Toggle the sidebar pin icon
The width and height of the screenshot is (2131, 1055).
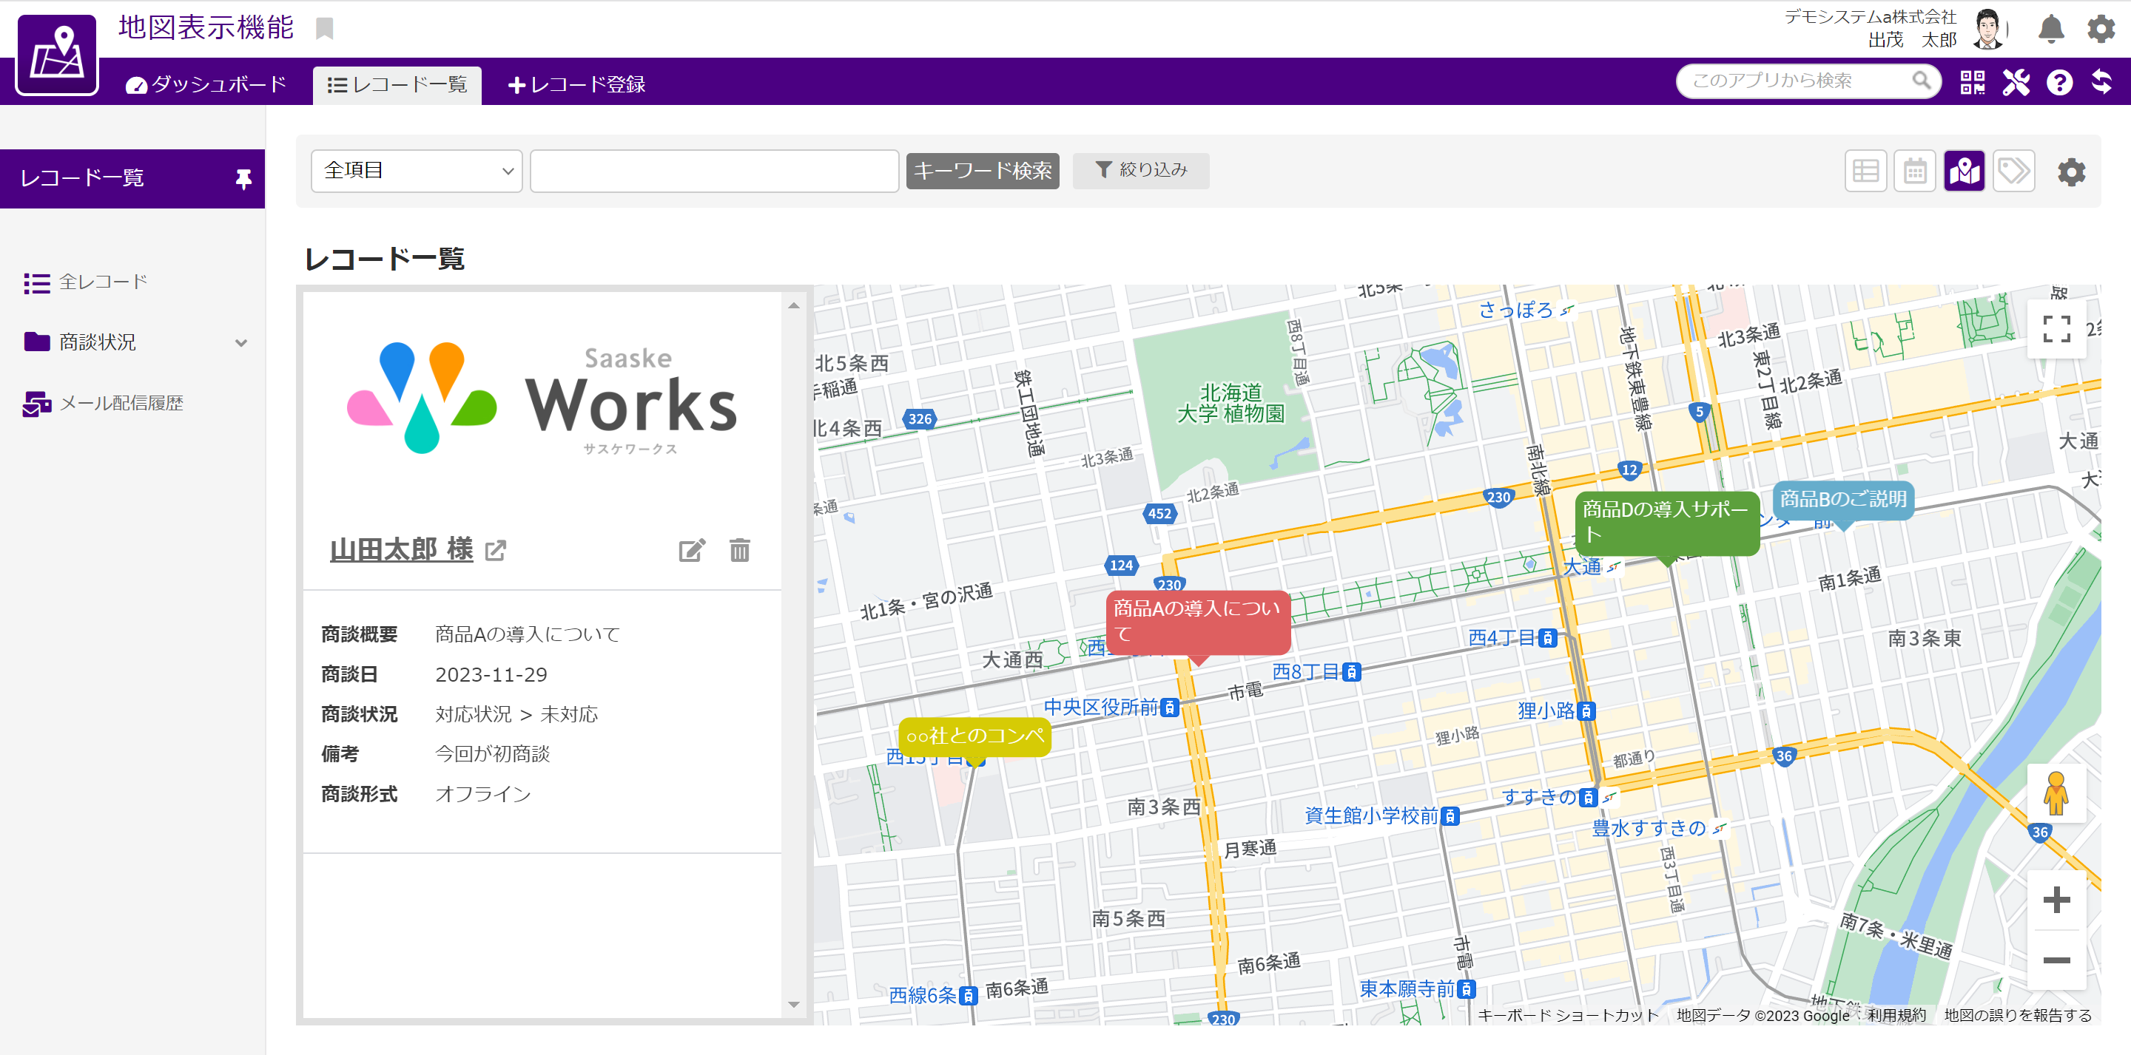pyautogui.click(x=243, y=179)
